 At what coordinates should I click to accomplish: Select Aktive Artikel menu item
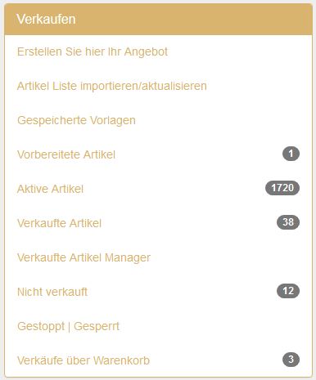point(50,189)
